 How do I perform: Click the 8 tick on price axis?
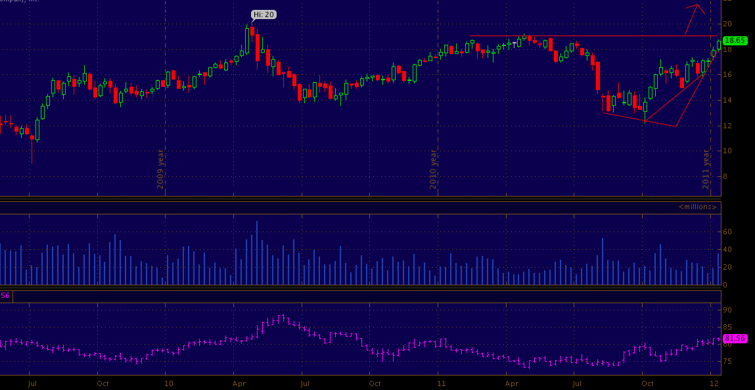(725, 176)
